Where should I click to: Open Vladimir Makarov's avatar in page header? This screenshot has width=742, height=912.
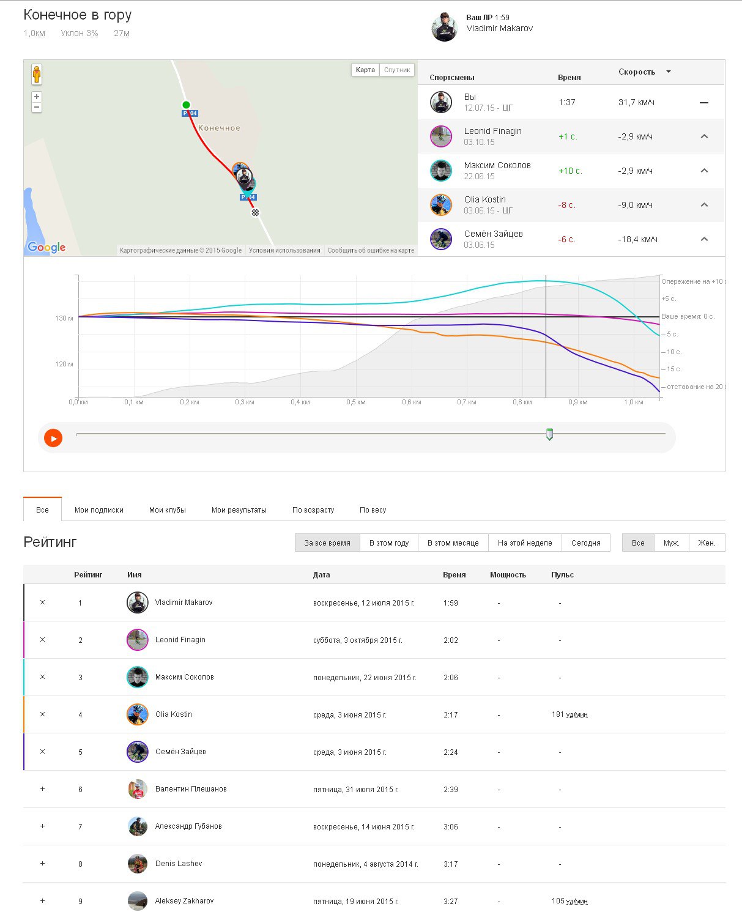pos(444,28)
